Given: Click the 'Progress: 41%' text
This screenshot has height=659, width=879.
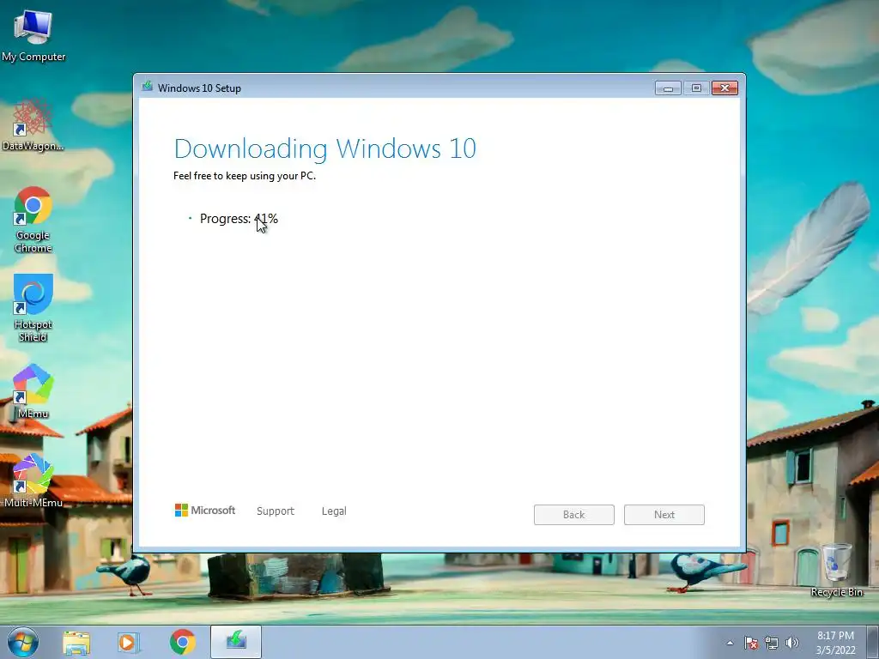Looking at the screenshot, I should tap(239, 219).
